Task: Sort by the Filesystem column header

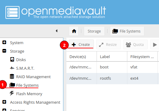Action: 142,57
